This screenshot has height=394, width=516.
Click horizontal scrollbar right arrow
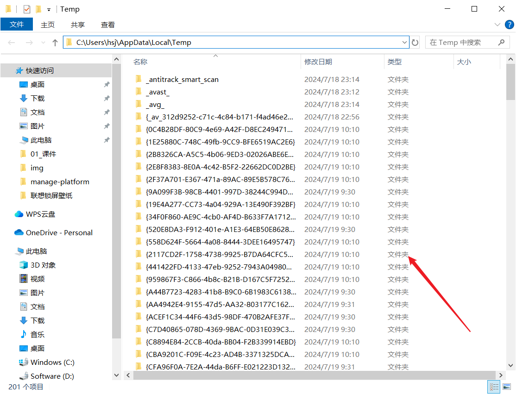click(x=501, y=375)
